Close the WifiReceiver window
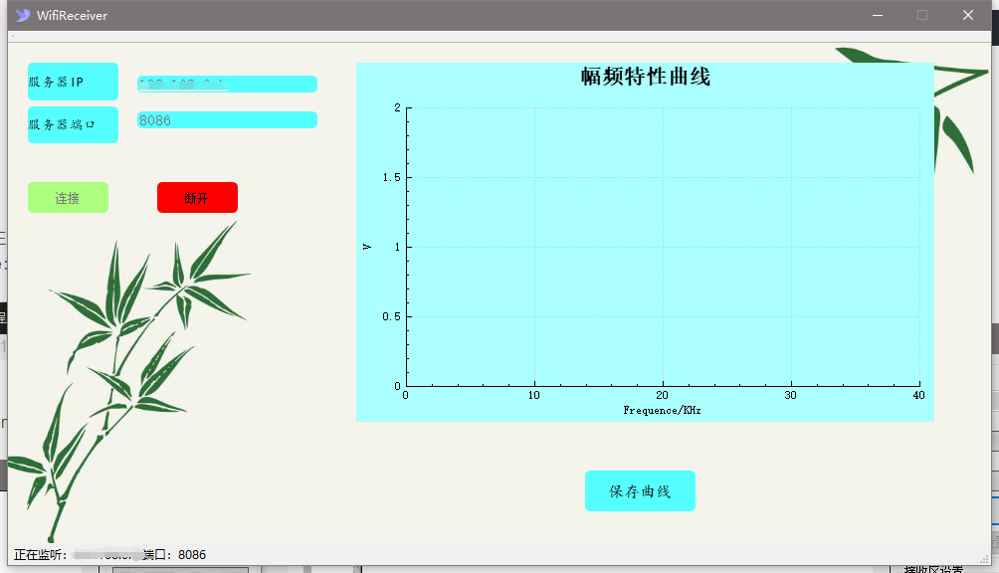This screenshot has width=999, height=573. click(967, 15)
